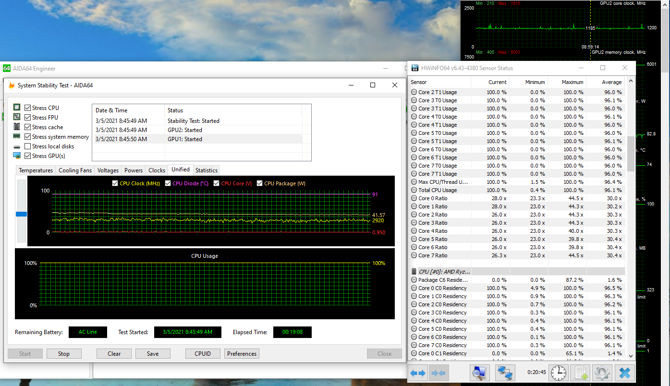Enable the Stress local disks checkbox
Viewport: 670px width, 386px height.
pos(27,146)
